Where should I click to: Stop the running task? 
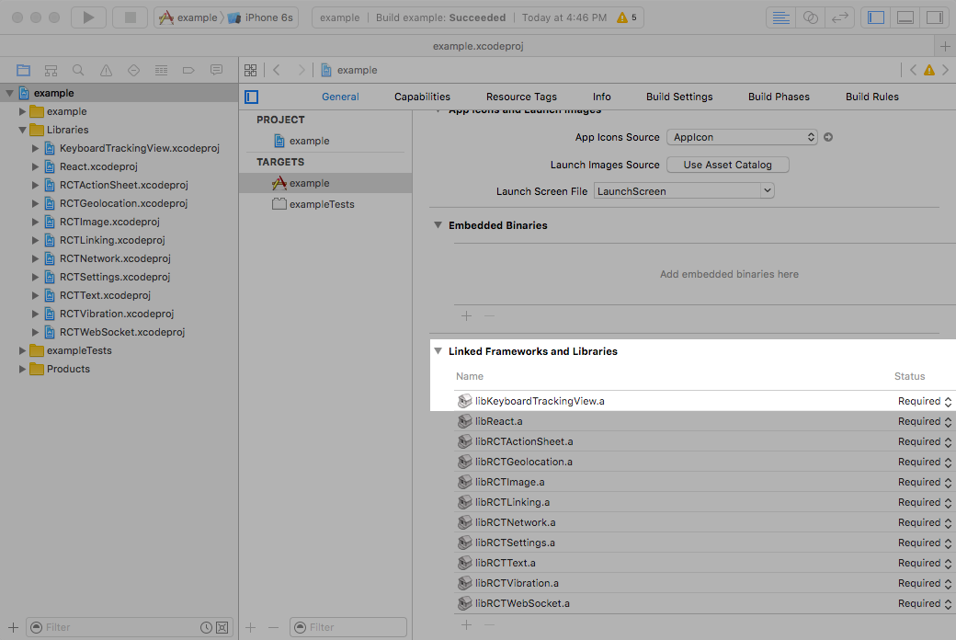pos(130,17)
